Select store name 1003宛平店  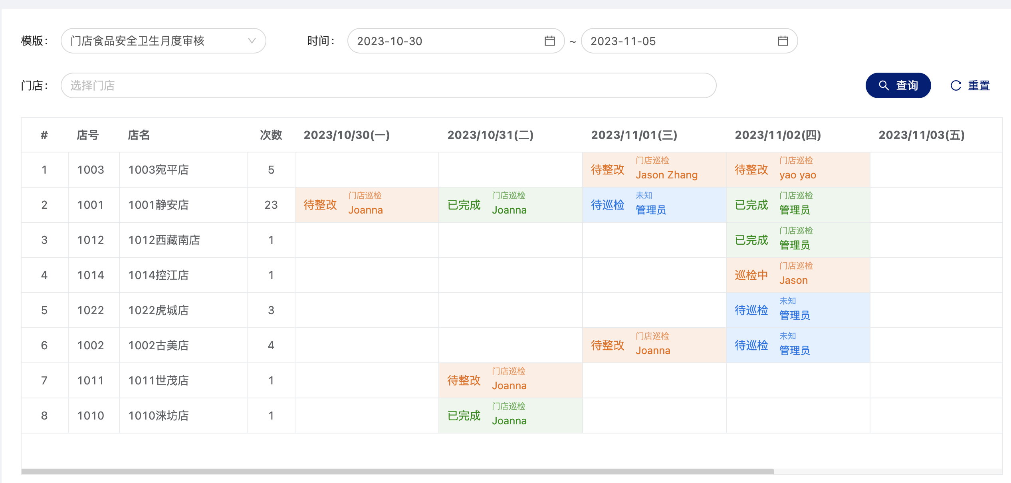coord(159,170)
